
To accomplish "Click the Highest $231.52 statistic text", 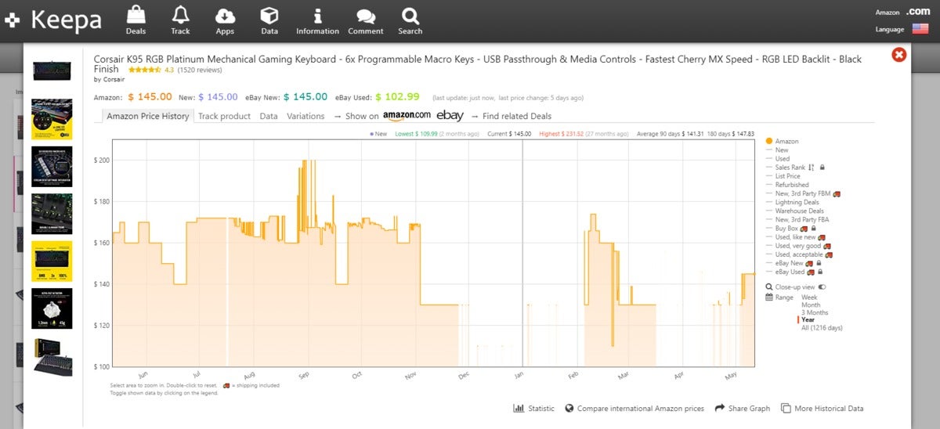I will pos(562,134).
